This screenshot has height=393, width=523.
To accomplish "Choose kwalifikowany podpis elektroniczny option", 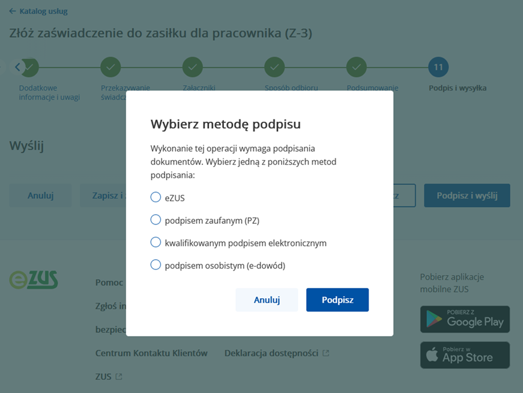I will (x=156, y=242).
